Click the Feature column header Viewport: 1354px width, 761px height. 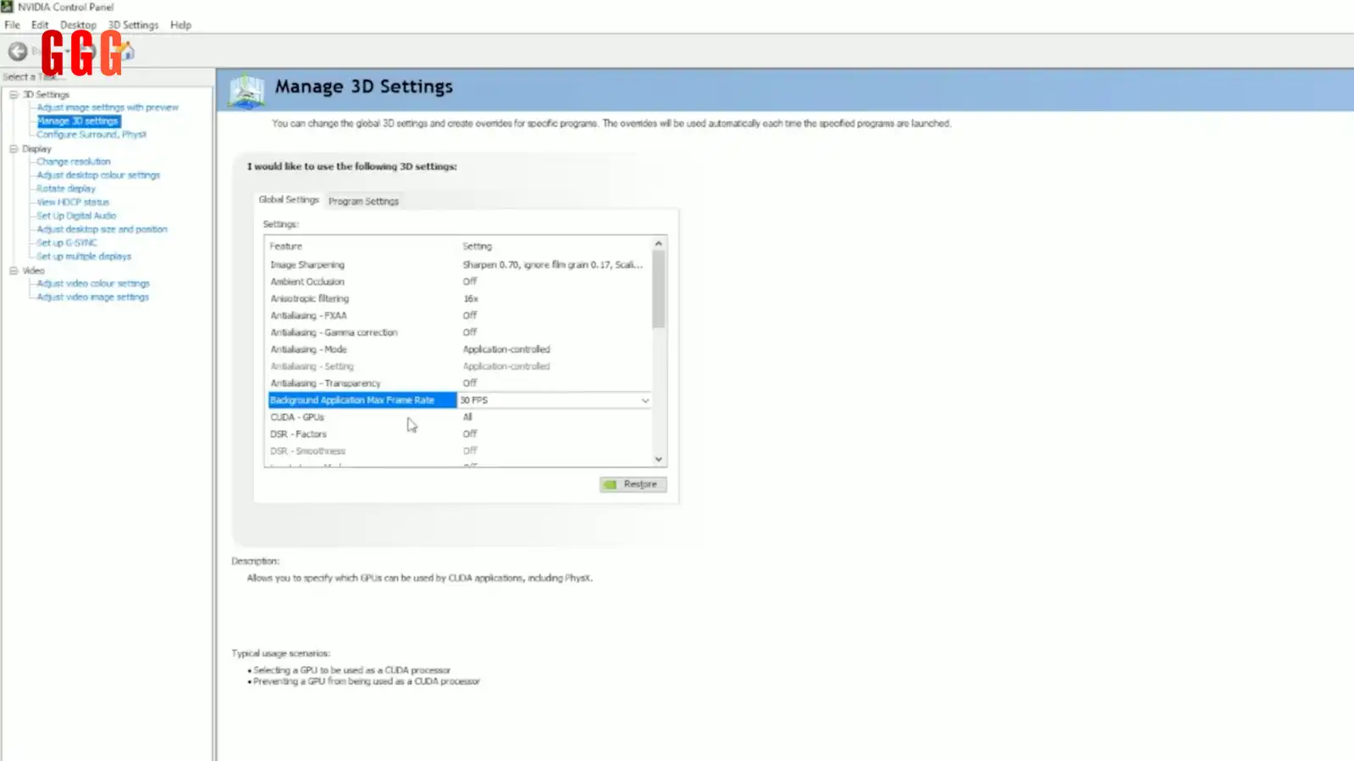pos(285,246)
